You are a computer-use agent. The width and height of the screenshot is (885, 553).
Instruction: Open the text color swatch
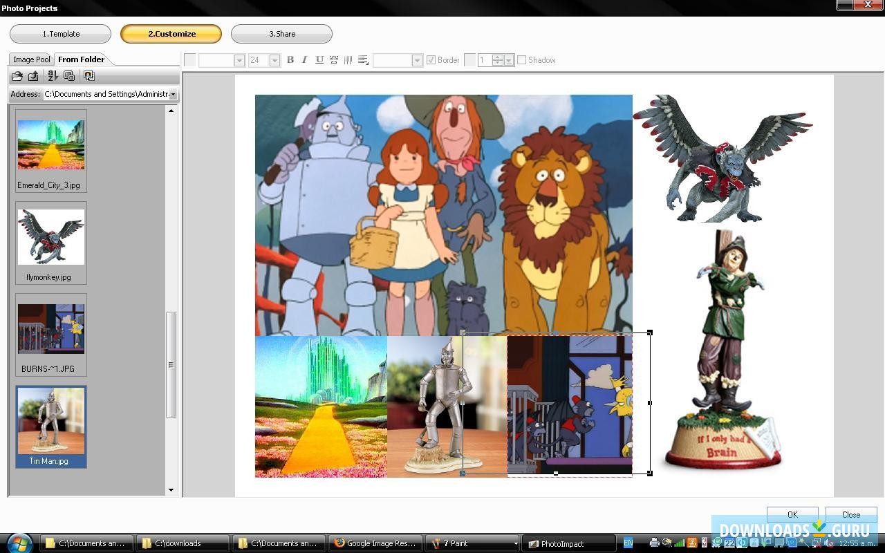pyautogui.click(x=189, y=60)
